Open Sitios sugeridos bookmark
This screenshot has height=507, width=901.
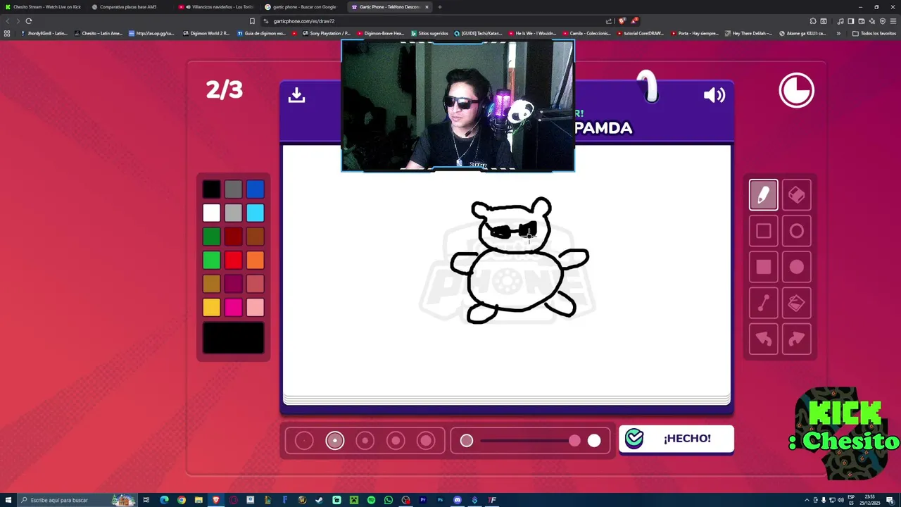click(x=429, y=33)
